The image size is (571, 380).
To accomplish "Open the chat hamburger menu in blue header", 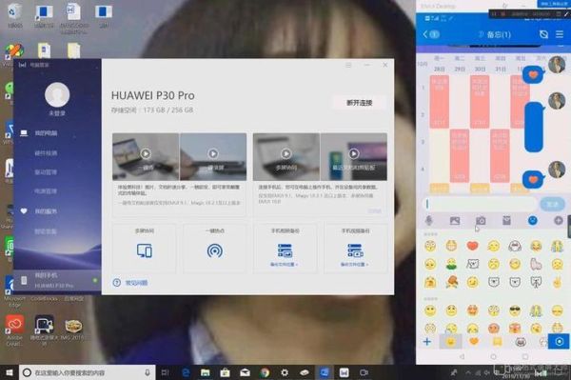I will tap(560, 34).
